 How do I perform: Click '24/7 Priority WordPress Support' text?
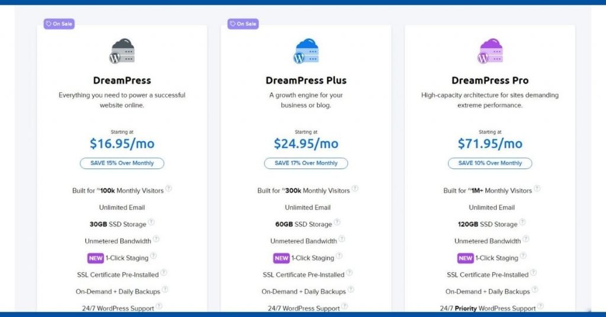click(488, 309)
